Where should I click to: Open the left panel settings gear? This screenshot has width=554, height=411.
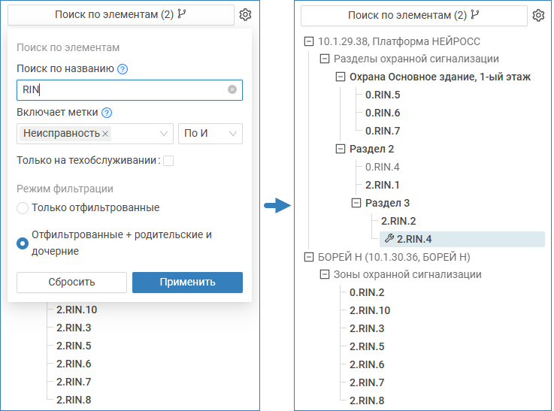pyautogui.click(x=245, y=14)
